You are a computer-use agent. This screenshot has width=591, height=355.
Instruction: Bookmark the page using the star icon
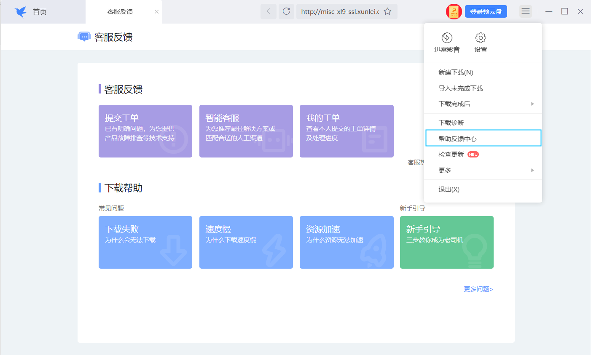click(387, 11)
